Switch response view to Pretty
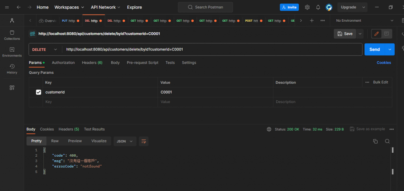Image resolution: width=404 pixels, height=191 pixels. 36,141
